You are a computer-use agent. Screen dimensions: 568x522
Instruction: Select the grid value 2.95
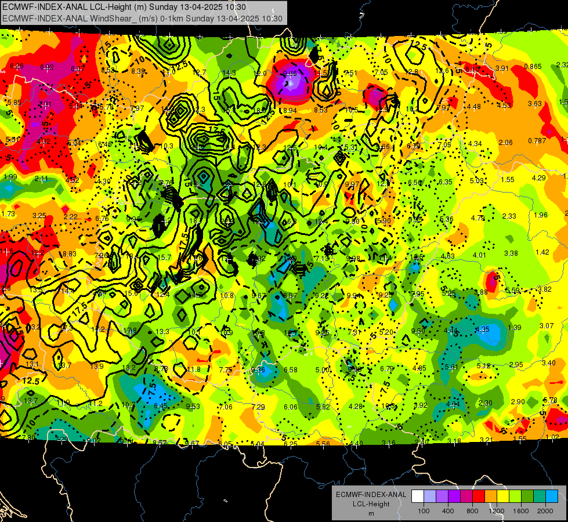click(x=516, y=364)
